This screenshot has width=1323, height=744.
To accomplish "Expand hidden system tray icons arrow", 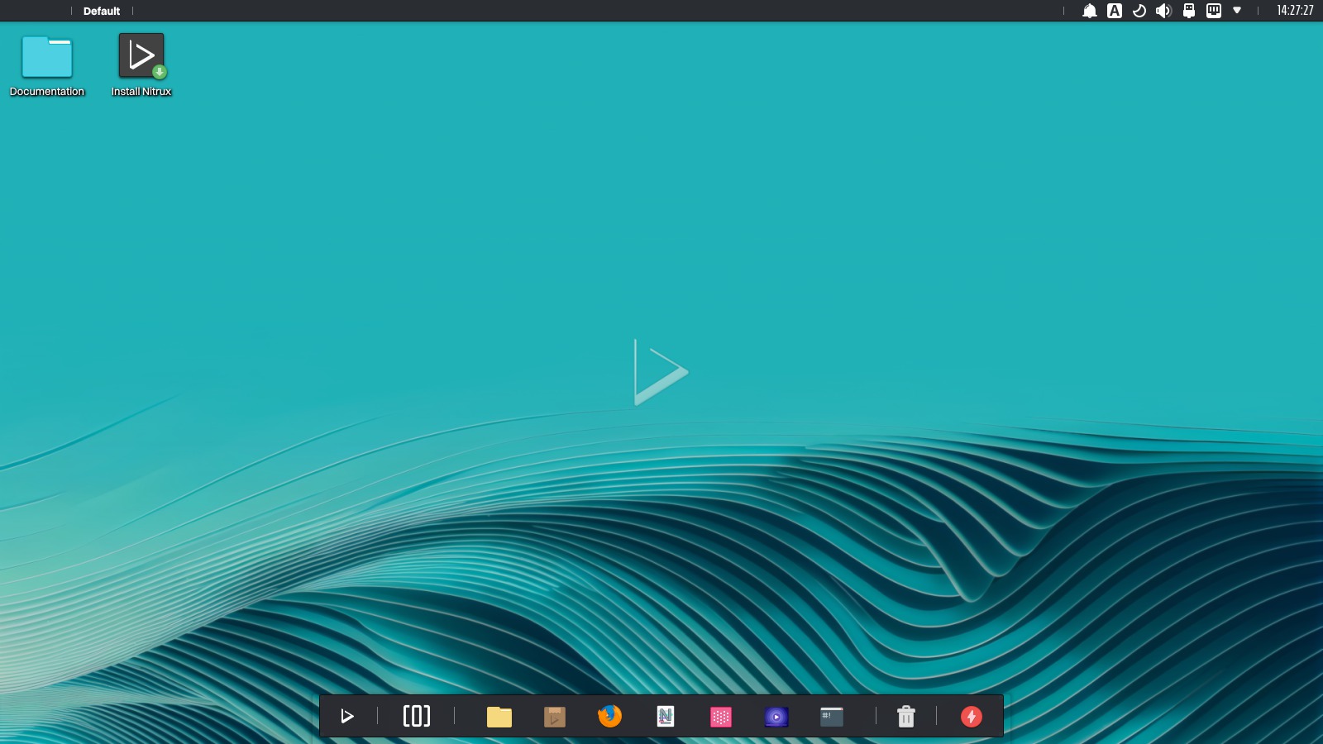I will [1237, 11].
